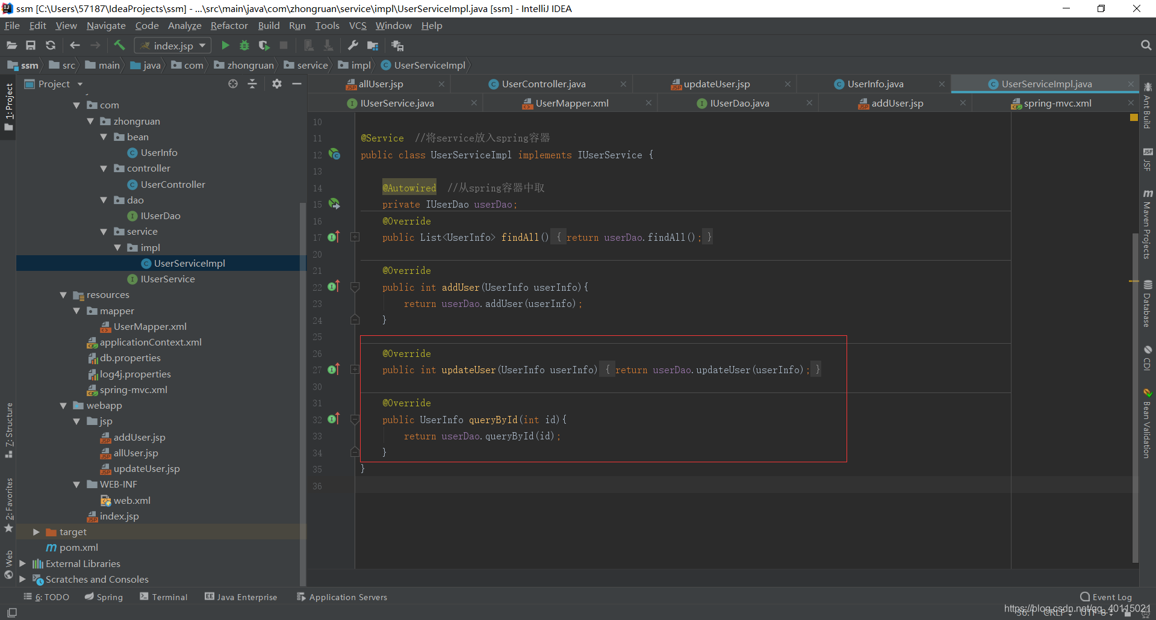Image resolution: width=1156 pixels, height=620 pixels.
Task: Run with coverage shield icon
Action: (x=264, y=45)
